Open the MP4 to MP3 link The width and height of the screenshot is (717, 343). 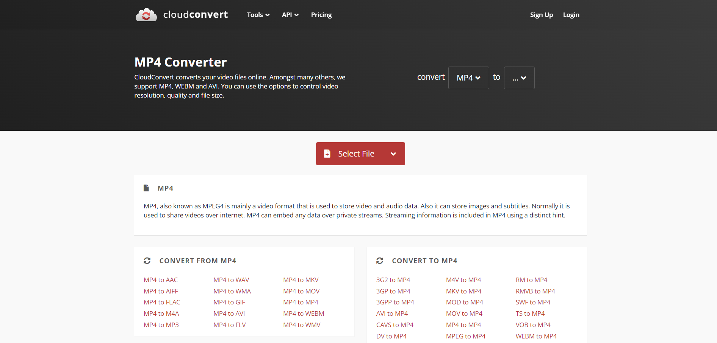(x=161, y=325)
